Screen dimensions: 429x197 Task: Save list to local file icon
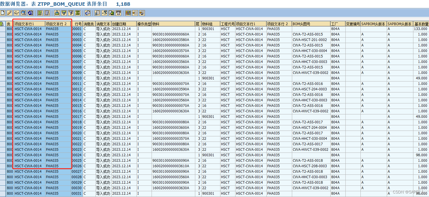(111, 13)
